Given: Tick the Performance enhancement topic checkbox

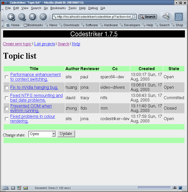Looking at the screenshot, I should click(x=6, y=77).
